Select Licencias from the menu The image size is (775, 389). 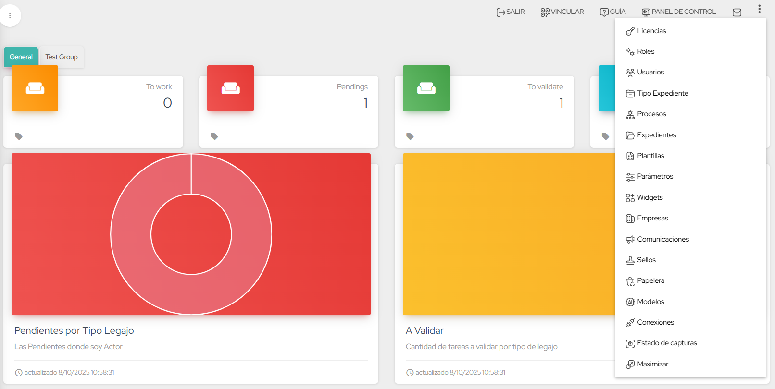(651, 31)
